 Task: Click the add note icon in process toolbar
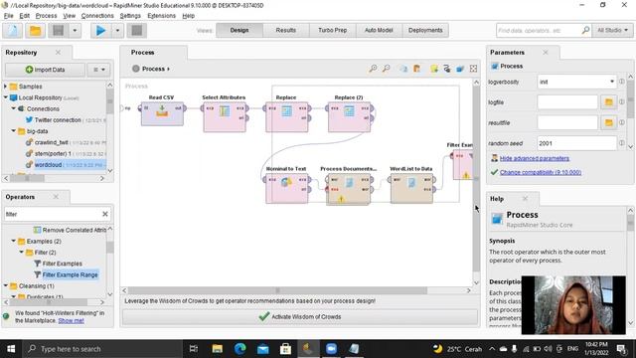pyautogui.click(x=434, y=69)
